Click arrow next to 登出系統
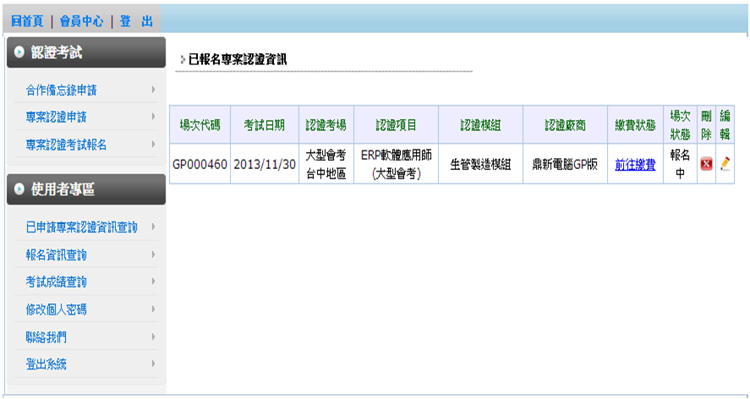 153,364
